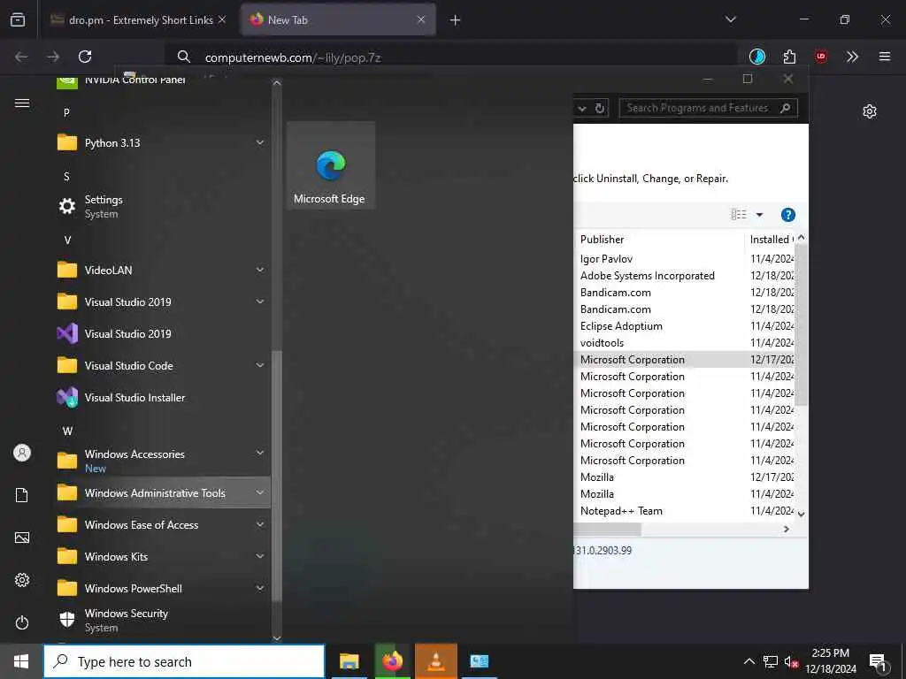
Task: Open address bar history dropdown in Control Panel
Action: [582, 108]
